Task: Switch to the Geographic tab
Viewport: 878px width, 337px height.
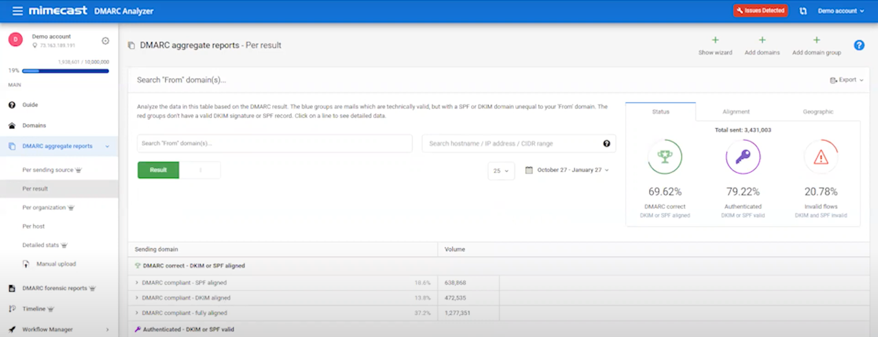Action: 818,112
